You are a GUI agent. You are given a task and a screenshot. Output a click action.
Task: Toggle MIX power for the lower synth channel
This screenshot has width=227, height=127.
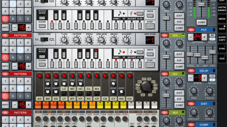pyautogui.click(x=165, y=35)
